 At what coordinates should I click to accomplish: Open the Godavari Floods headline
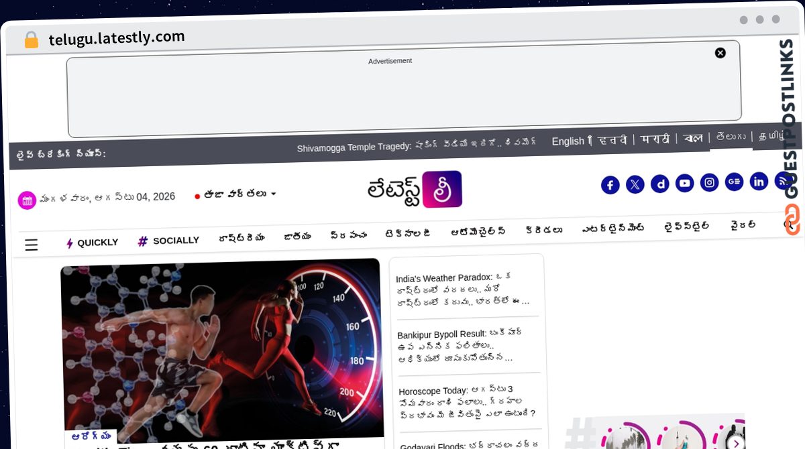pos(470,444)
